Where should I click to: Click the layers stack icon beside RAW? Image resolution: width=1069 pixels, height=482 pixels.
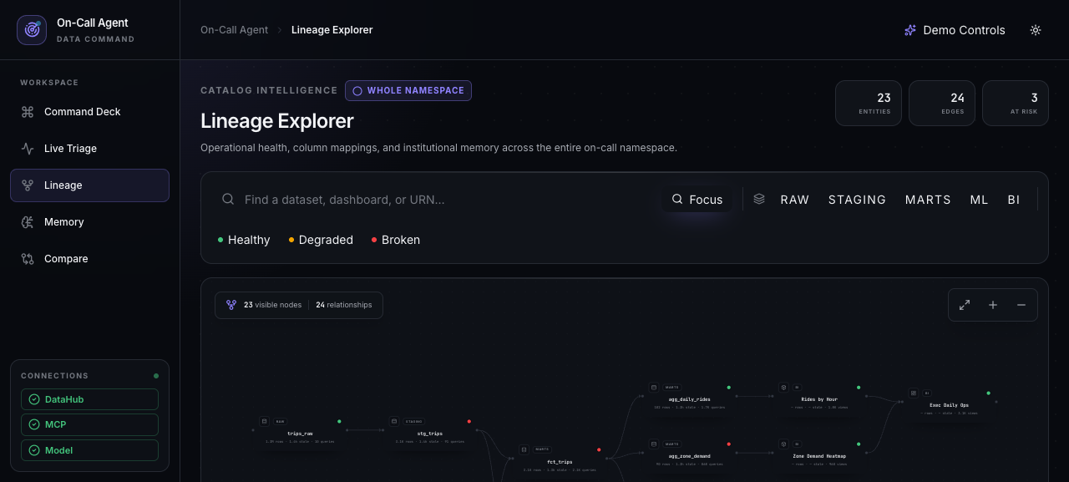759,200
